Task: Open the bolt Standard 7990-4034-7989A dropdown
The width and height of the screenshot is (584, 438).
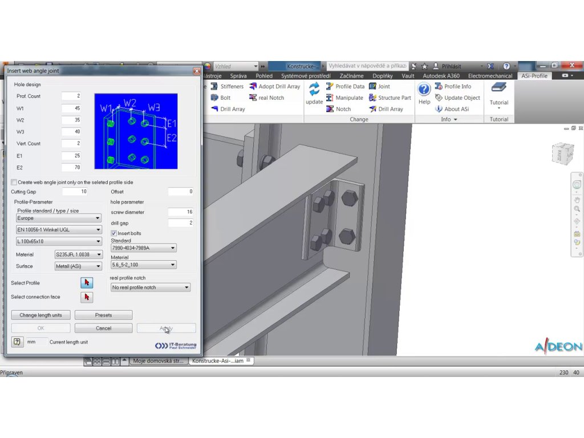Action: (143, 248)
